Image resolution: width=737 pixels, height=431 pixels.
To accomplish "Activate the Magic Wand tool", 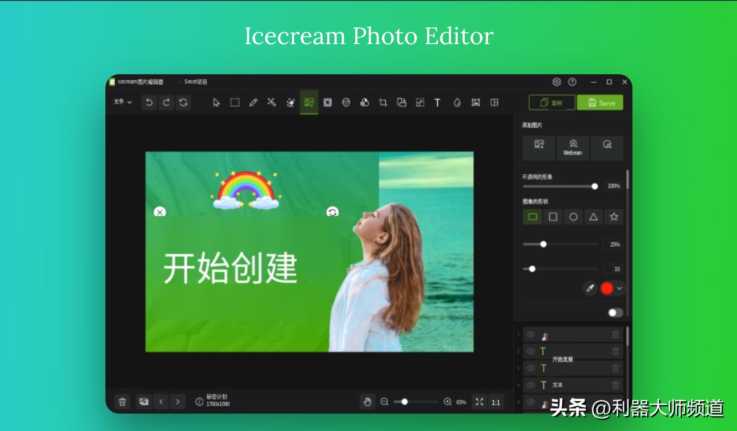I will click(x=272, y=102).
